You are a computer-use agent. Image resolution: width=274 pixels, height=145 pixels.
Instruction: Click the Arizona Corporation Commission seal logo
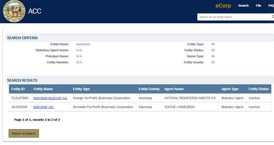[x=14, y=11]
